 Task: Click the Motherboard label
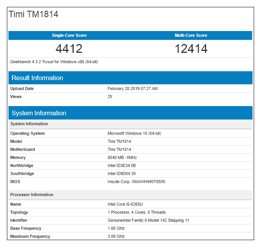23,149
